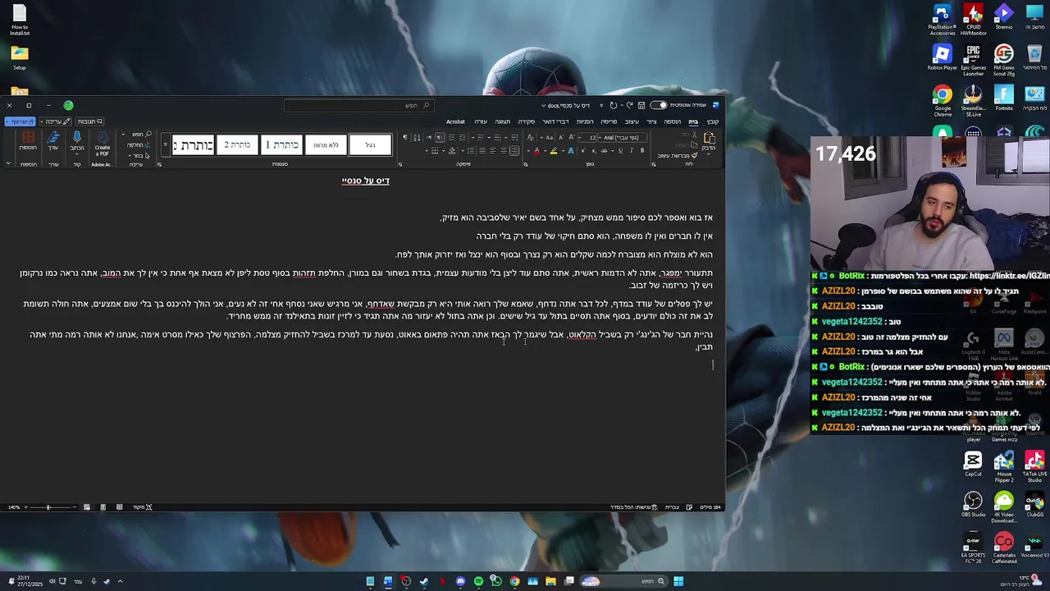Switch to the עיצוב (Design) tab
Image resolution: width=1050 pixels, height=591 pixels.
click(632, 121)
